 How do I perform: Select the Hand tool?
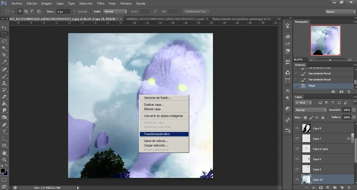(x=4, y=153)
